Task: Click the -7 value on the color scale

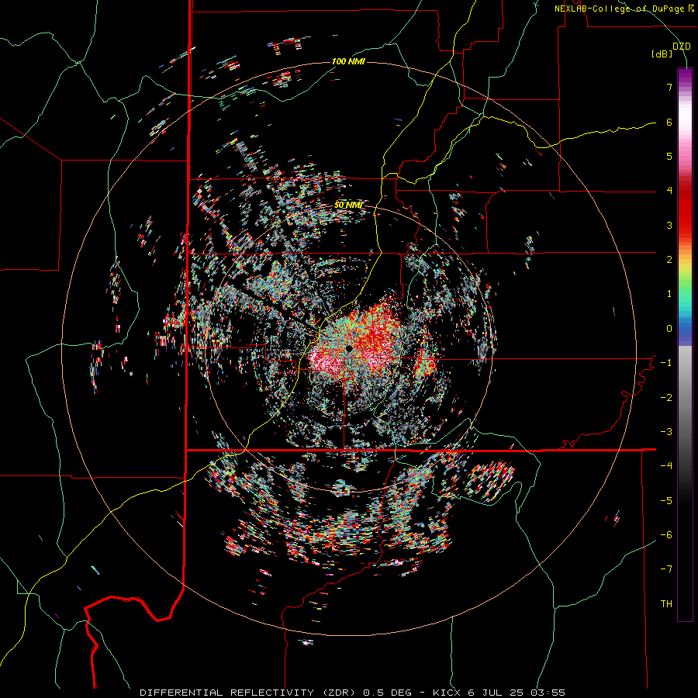Action: point(666,569)
